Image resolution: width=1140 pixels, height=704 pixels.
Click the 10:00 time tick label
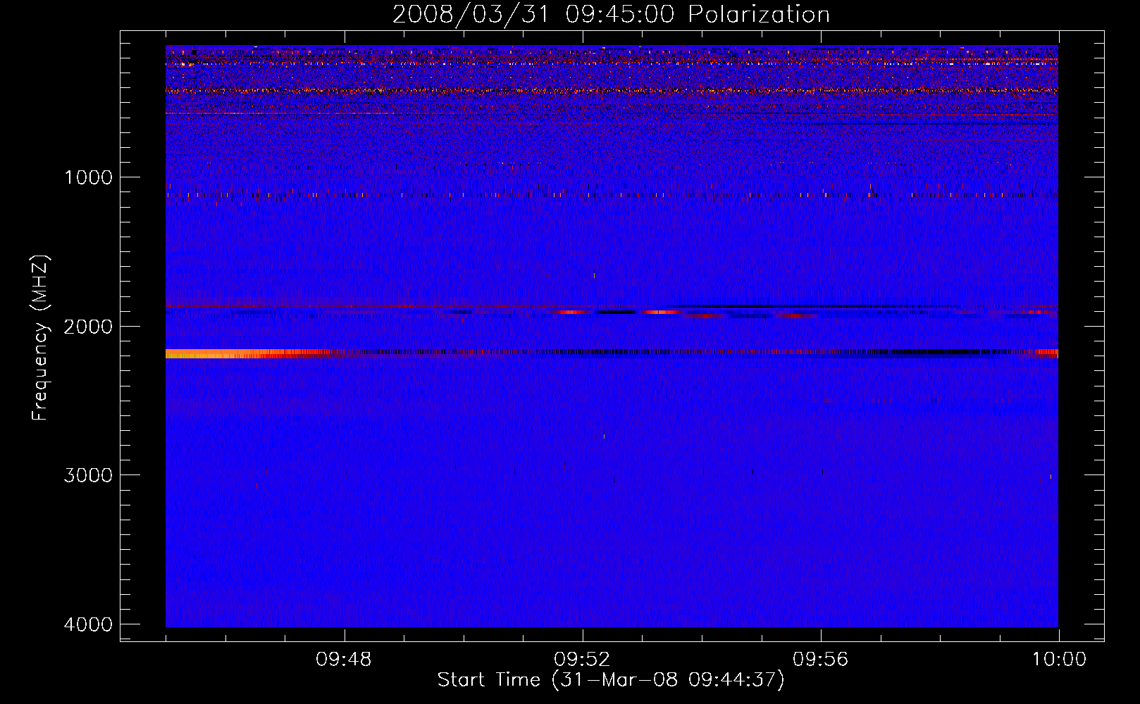(1059, 660)
